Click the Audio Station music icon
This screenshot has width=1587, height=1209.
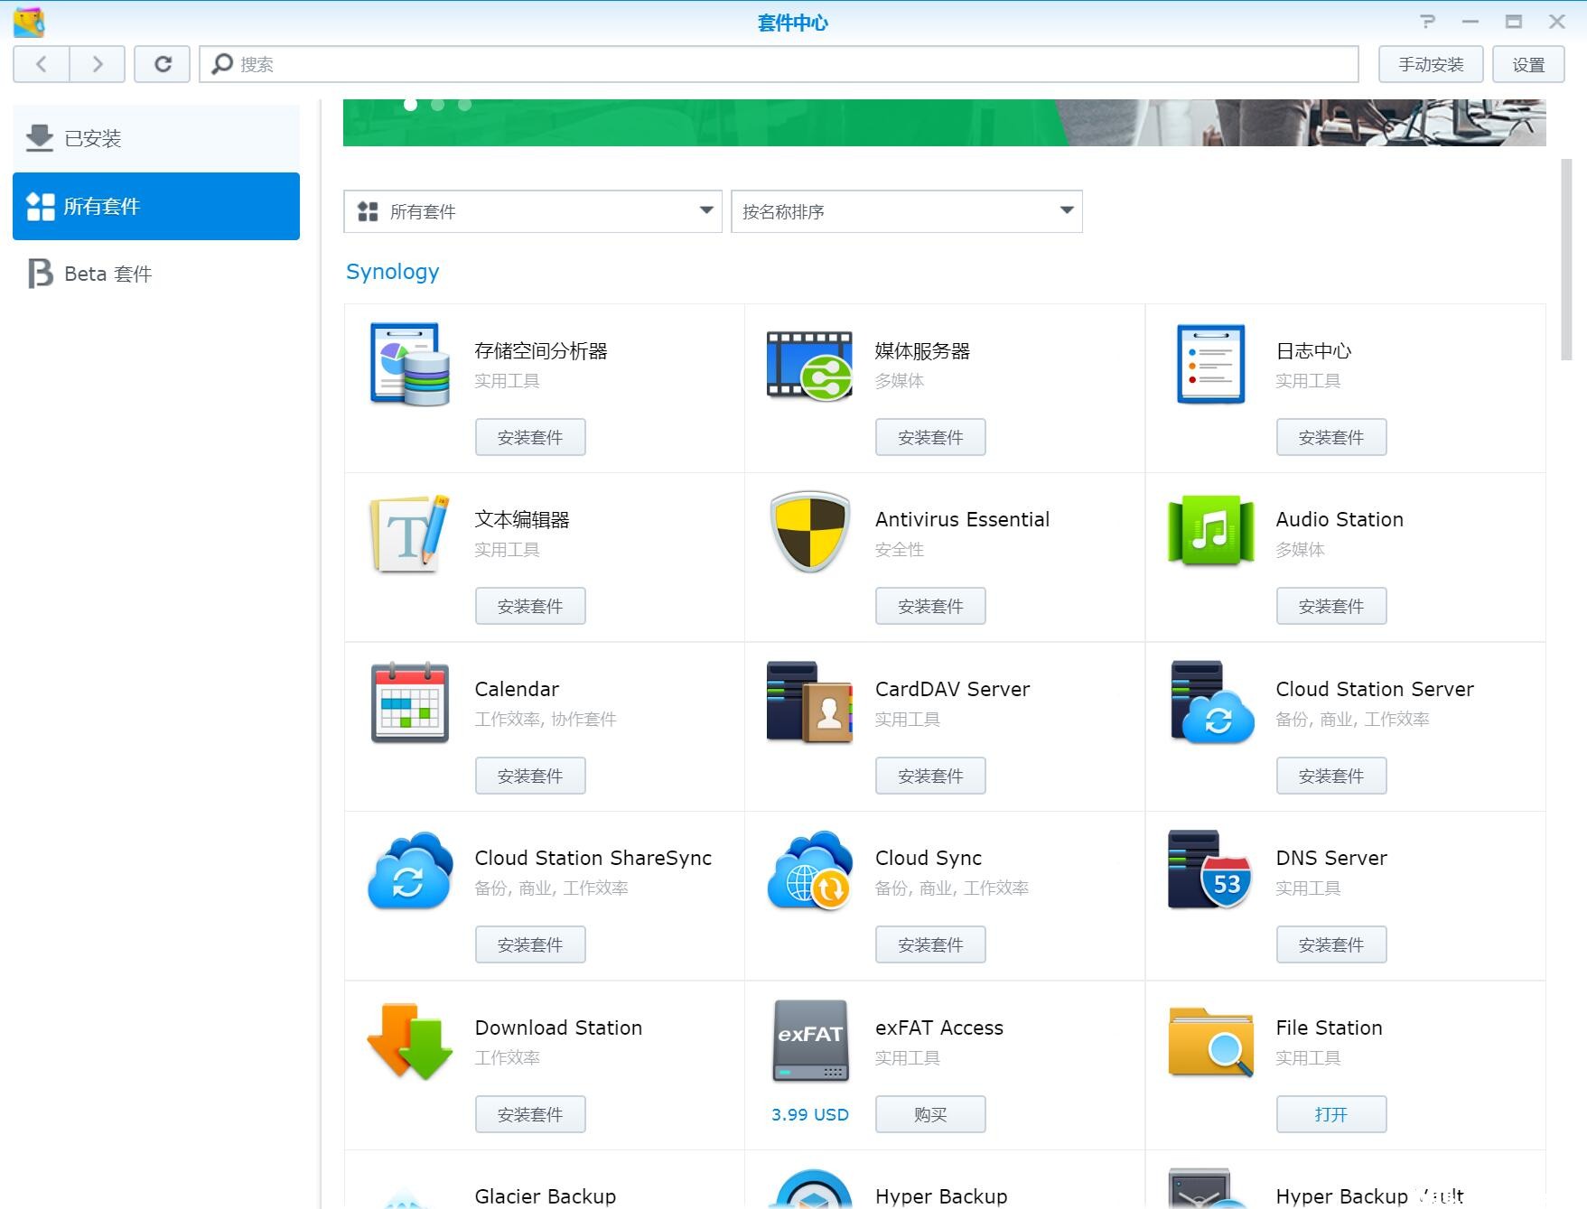[x=1211, y=530]
